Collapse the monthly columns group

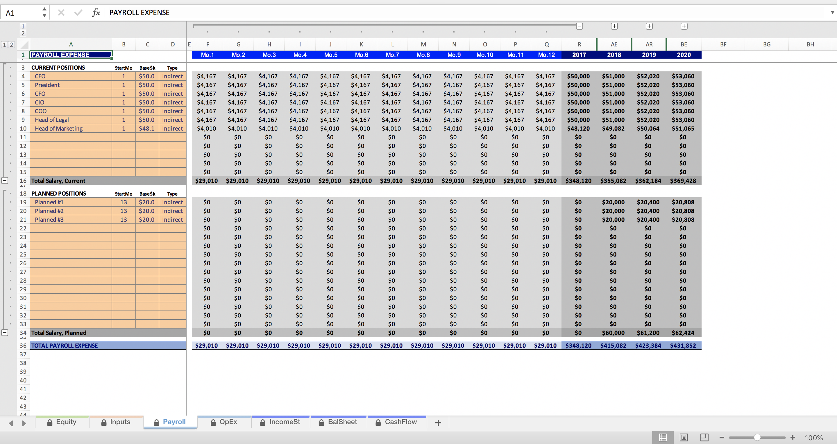pos(579,26)
